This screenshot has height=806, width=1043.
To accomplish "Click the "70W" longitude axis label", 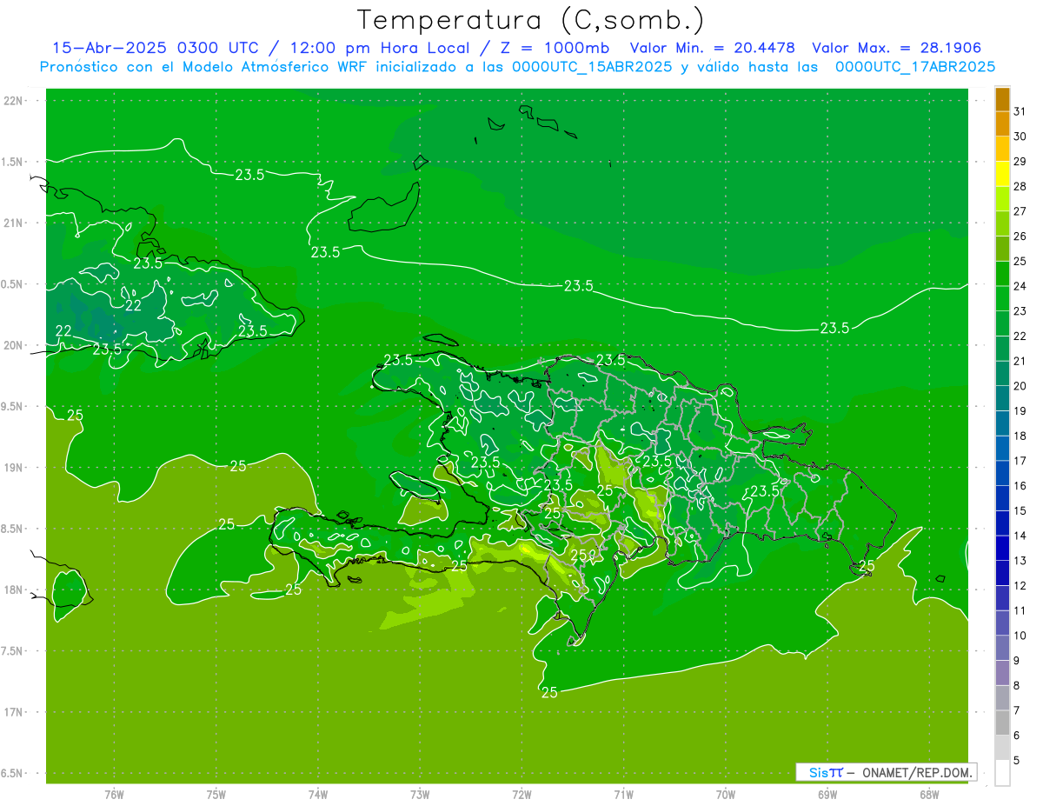I will (726, 795).
